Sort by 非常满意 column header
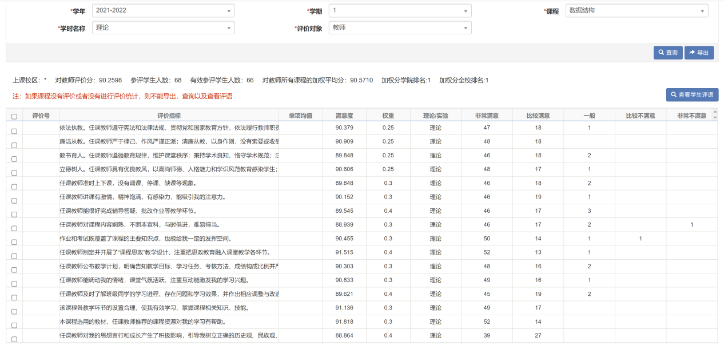This screenshot has height=345, width=724. pyautogui.click(x=487, y=116)
